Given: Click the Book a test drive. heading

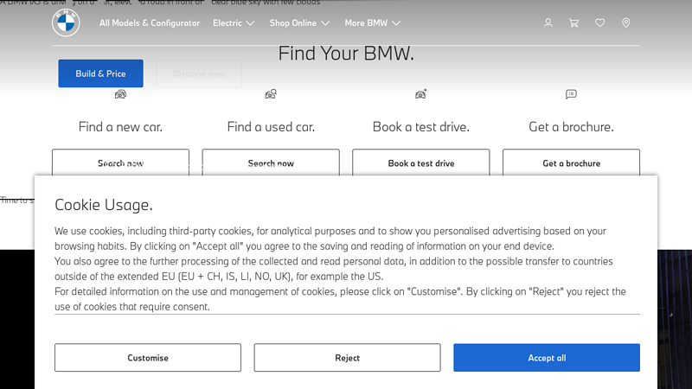Looking at the screenshot, I should 421,127.
